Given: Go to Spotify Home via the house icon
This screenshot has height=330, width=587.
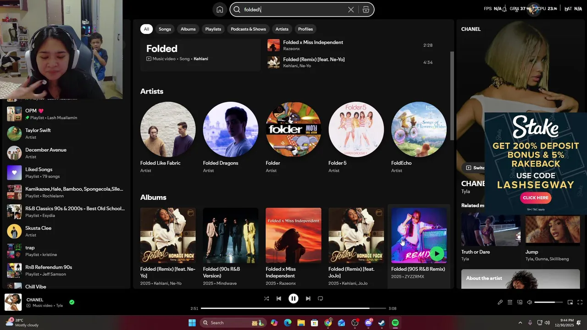Looking at the screenshot, I should click(x=220, y=10).
